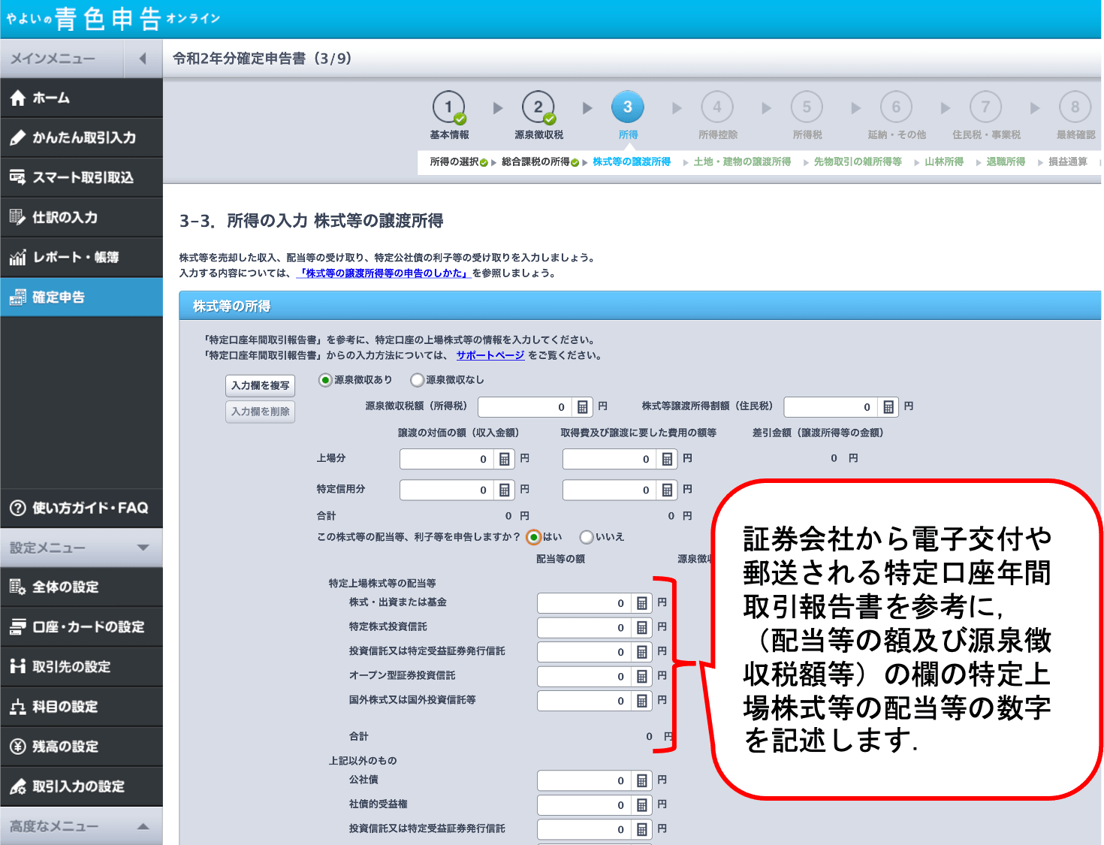Go to step 7 住民税・事業税

(x=986, y=114)
